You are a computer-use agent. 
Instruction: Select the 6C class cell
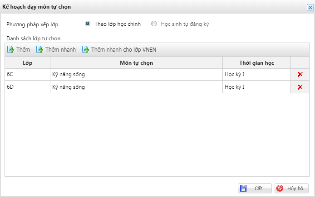(x=27, y=75)
